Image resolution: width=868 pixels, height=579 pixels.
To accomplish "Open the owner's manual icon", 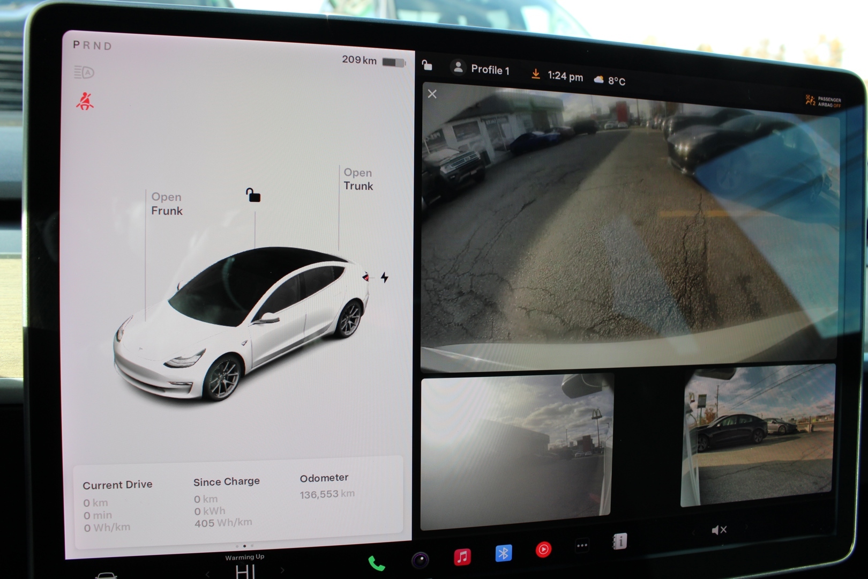I will [619, 541].
